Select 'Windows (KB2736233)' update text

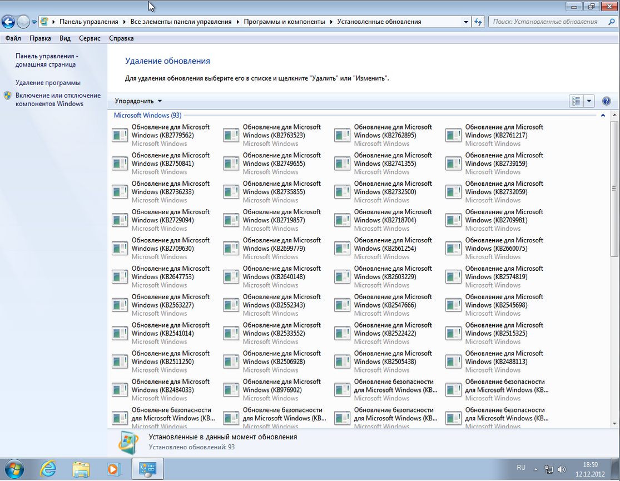162,192
